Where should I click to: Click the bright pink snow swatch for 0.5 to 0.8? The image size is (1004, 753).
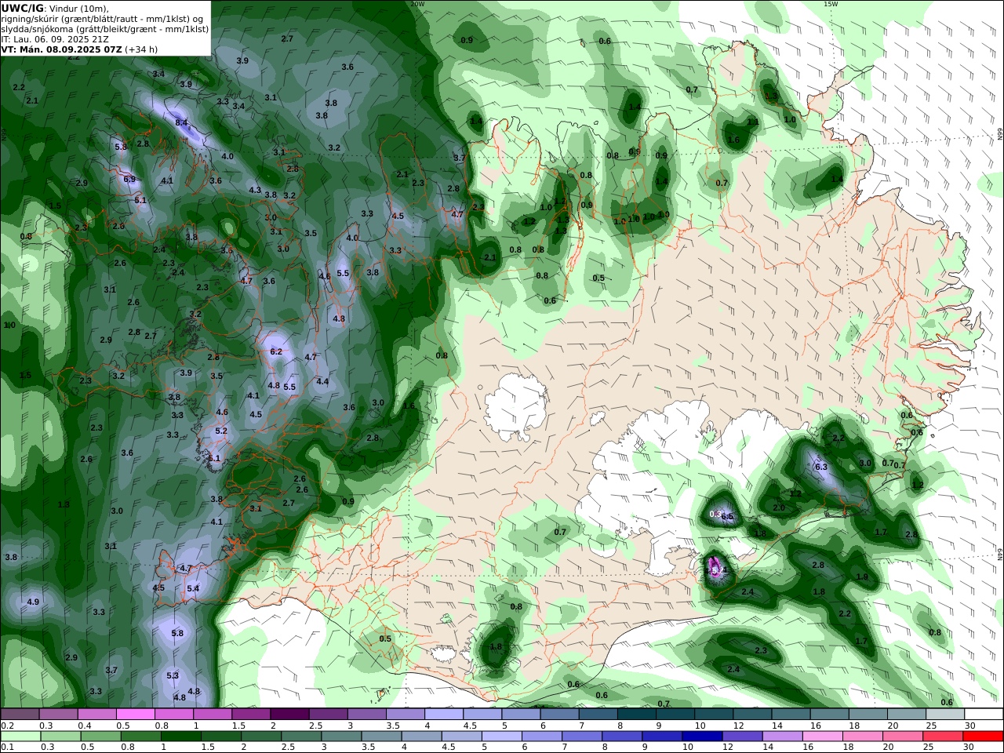[136, 714]
